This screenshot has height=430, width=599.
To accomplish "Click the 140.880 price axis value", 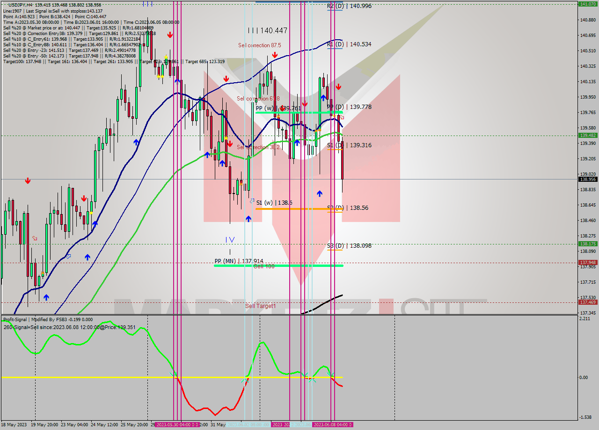I will tap(588, 20).
